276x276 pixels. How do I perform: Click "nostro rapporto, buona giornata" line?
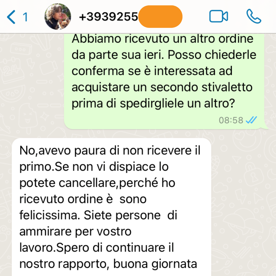point(108,264)
